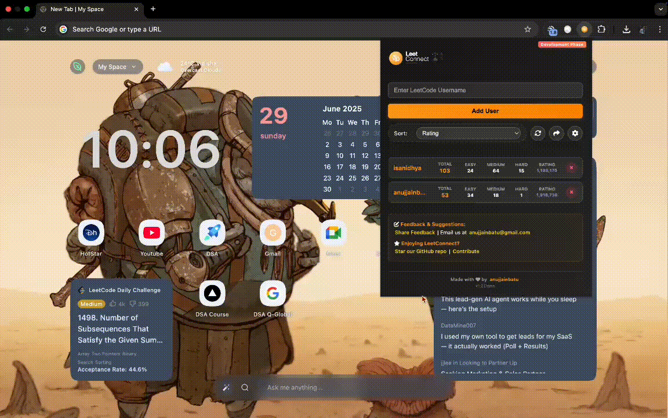Open the Gmail shortcut icon
Viewport: 668px width, 418px height.
click(273, 233)
